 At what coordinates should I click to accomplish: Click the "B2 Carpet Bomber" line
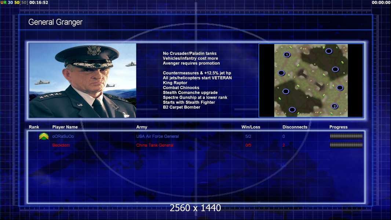point(182,107)
